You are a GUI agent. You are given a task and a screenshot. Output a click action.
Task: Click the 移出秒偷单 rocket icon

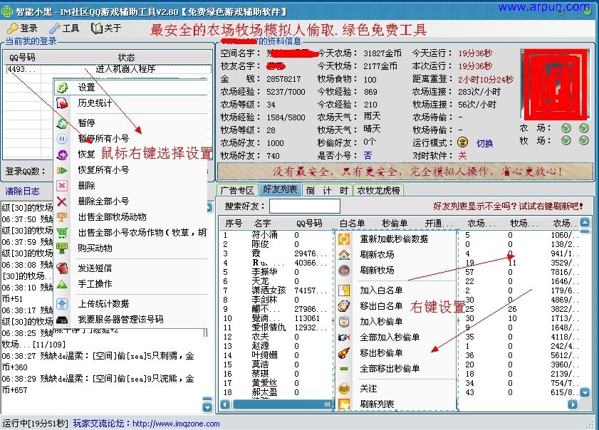[344, 353]
